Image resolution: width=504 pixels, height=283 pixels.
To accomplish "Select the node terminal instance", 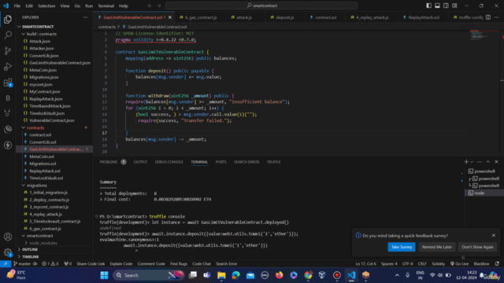I will pos(484,193).
